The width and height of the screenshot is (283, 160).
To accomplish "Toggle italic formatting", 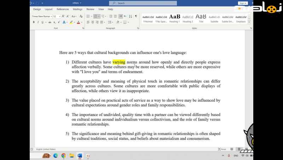I will click(x=38, y=22).
